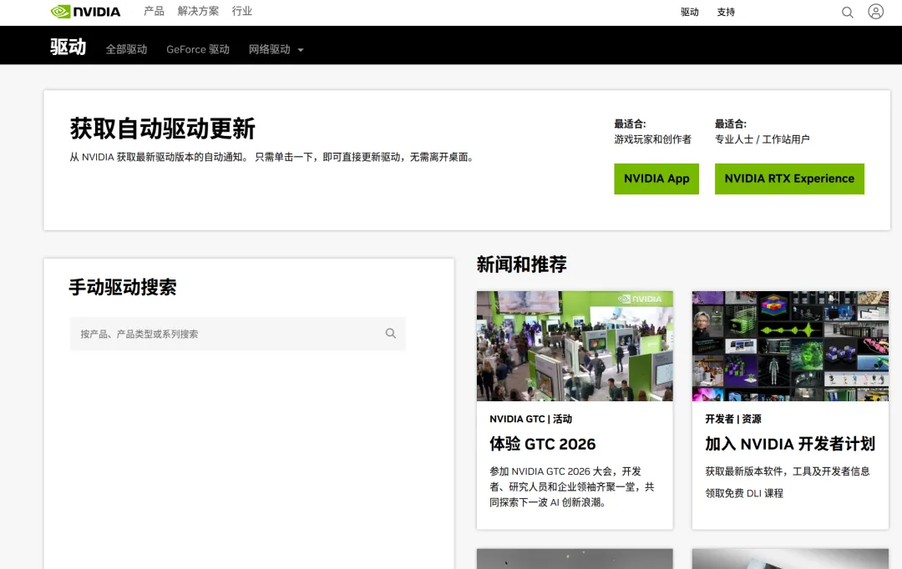Open the user account icon
902x569 pixels.
tap(875, 12)
